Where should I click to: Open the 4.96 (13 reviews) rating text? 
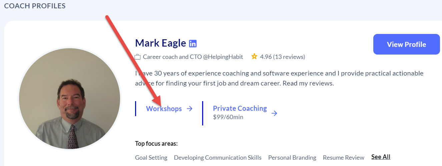tap(282, 57)
